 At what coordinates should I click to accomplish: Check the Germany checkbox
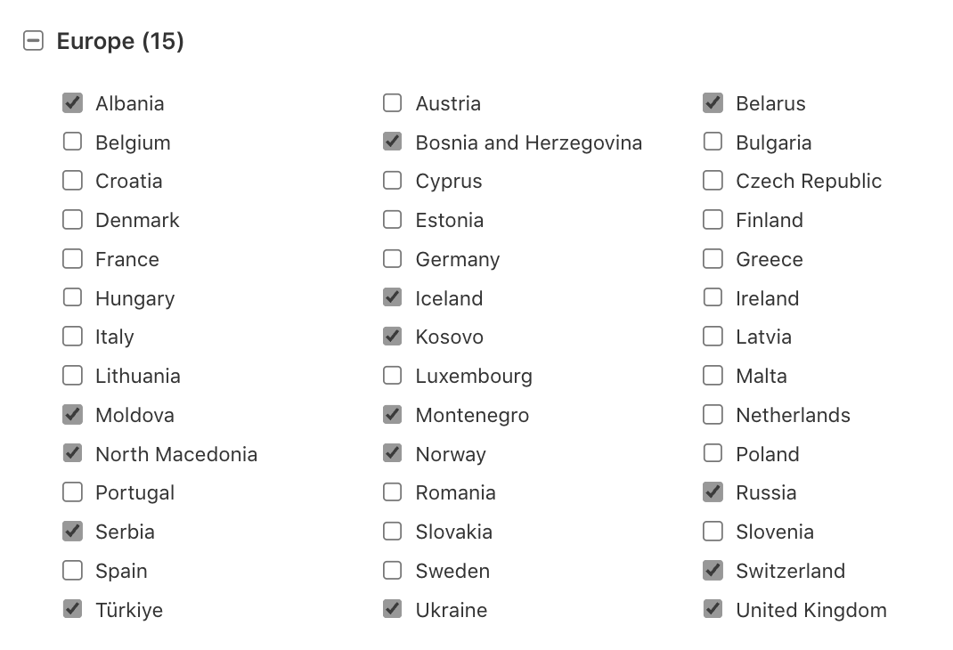pos(393,259)
